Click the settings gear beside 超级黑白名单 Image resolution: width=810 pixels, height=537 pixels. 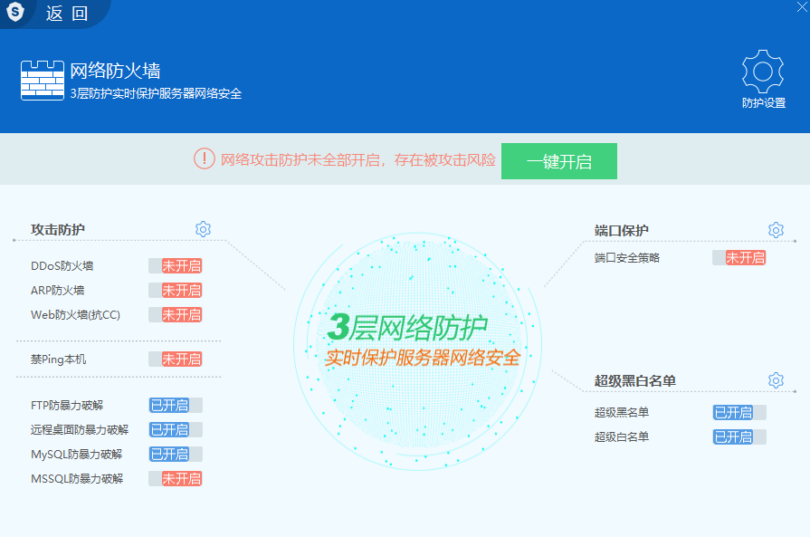[775, 379]
